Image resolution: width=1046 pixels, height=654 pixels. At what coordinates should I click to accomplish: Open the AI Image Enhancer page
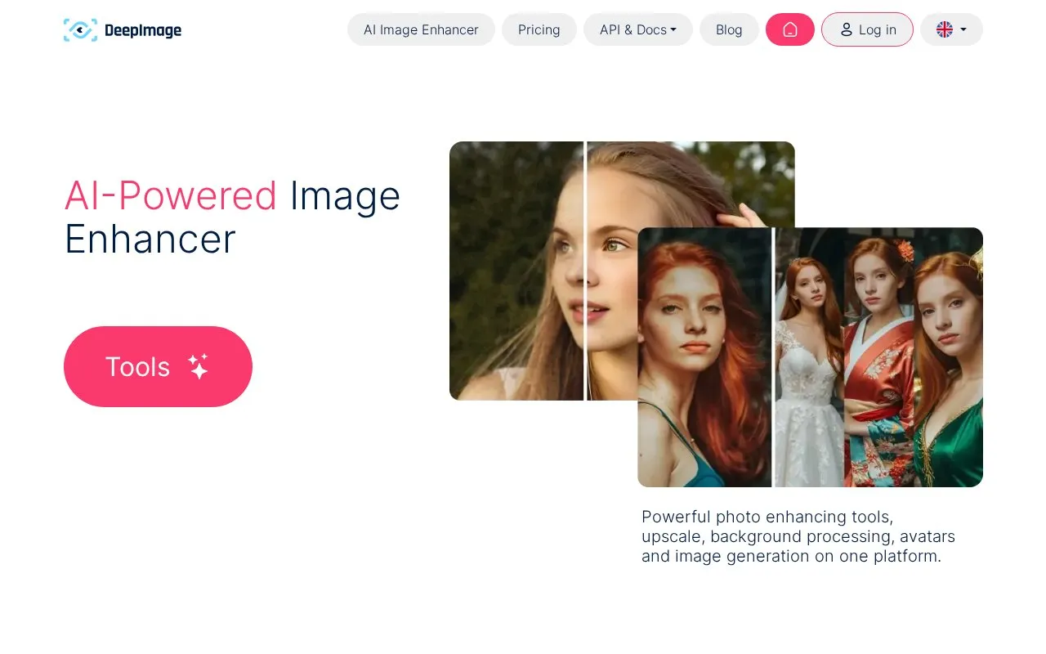pyautogui.click(x=421, y=29)
